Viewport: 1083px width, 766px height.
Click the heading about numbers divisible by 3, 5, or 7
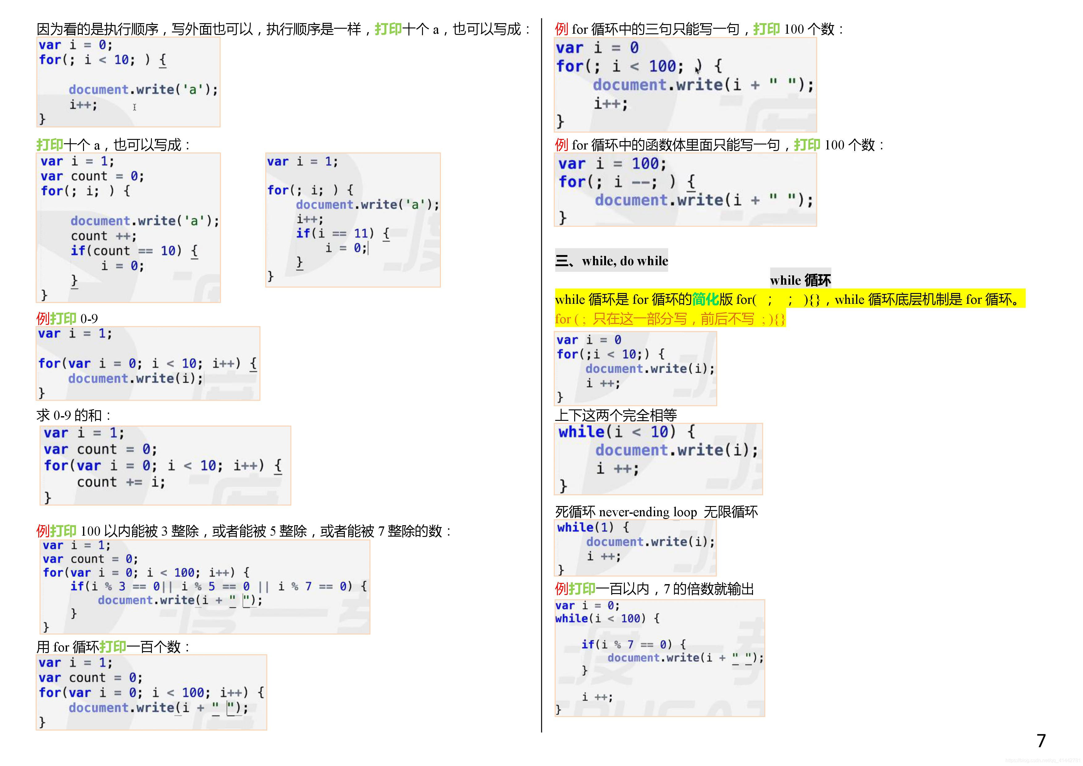point(244,531)
